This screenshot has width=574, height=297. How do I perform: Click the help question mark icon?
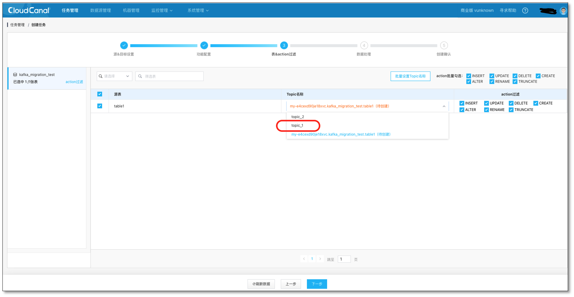525,11
